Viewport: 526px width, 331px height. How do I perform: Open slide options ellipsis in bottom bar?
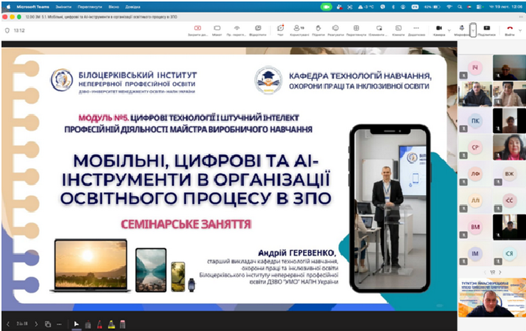60,324
